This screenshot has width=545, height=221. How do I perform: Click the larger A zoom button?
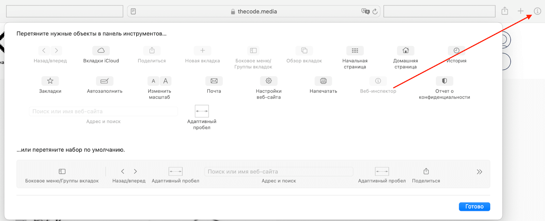pyautogui.click(x=166, y=81)
